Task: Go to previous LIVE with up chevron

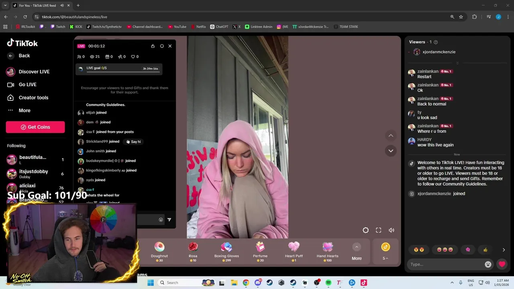Action: (391, 136)
